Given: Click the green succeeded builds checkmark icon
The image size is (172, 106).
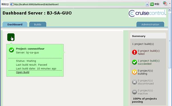Looking at the screenshot, I should coord(134,62).
